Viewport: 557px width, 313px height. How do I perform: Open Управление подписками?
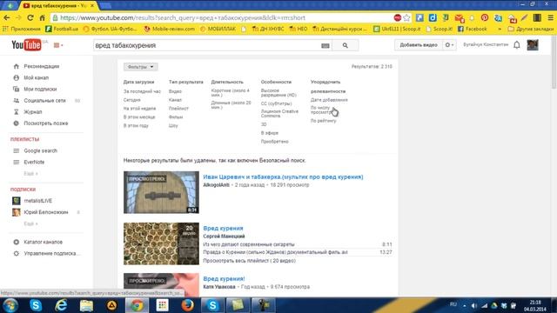pyautogui.click(x=52, y=253)
